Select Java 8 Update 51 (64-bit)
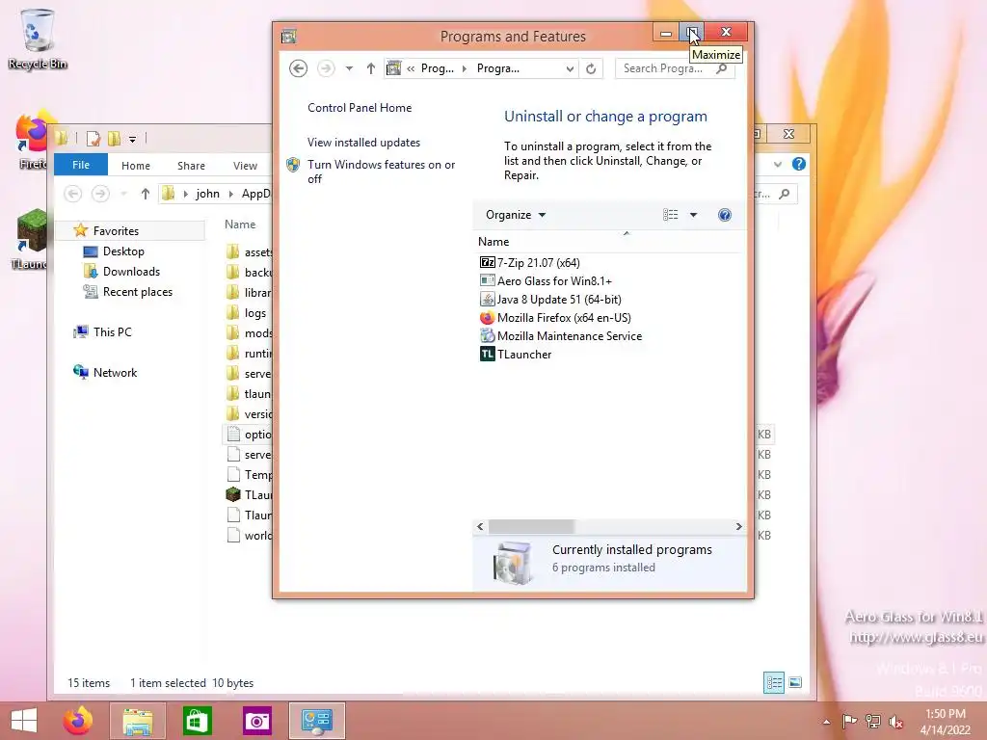Image resolution: width=987 pixels, height=740 pixels. point(559,300)
